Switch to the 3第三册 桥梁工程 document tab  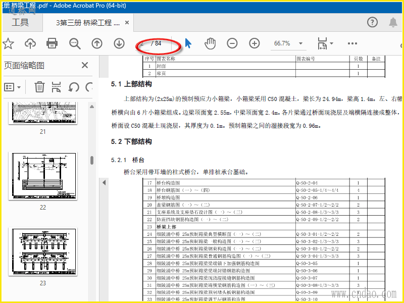tap(88, 23)
